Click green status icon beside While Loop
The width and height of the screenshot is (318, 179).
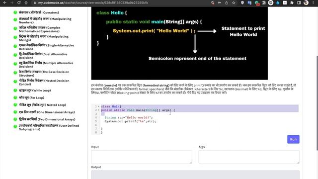[15, 90]
